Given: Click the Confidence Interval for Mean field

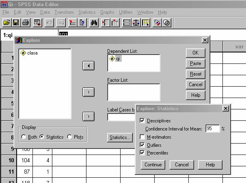Looking at the screenshot, I should coord(212,129).
